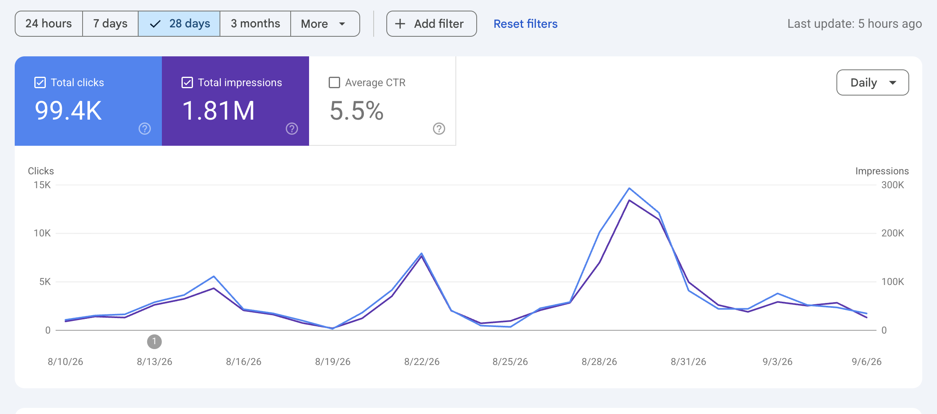Screen dimensions: 937x414
Task: Select the 24 hours range tab
Action: coord(49,24)
